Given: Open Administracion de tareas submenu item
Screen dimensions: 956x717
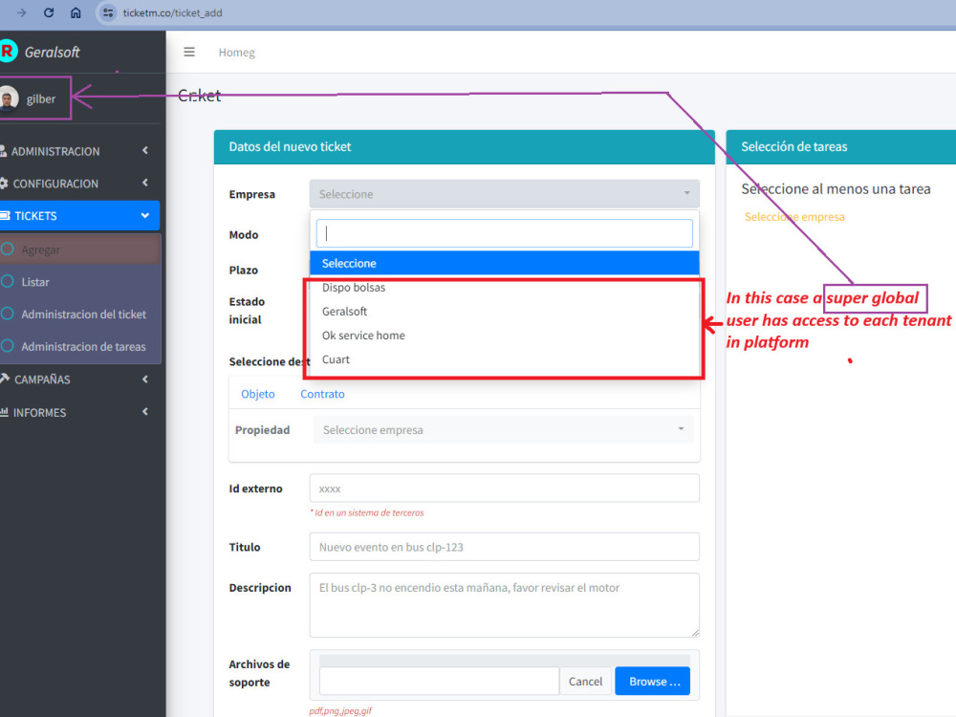Looking at the screenshot, I should point(80,346).
